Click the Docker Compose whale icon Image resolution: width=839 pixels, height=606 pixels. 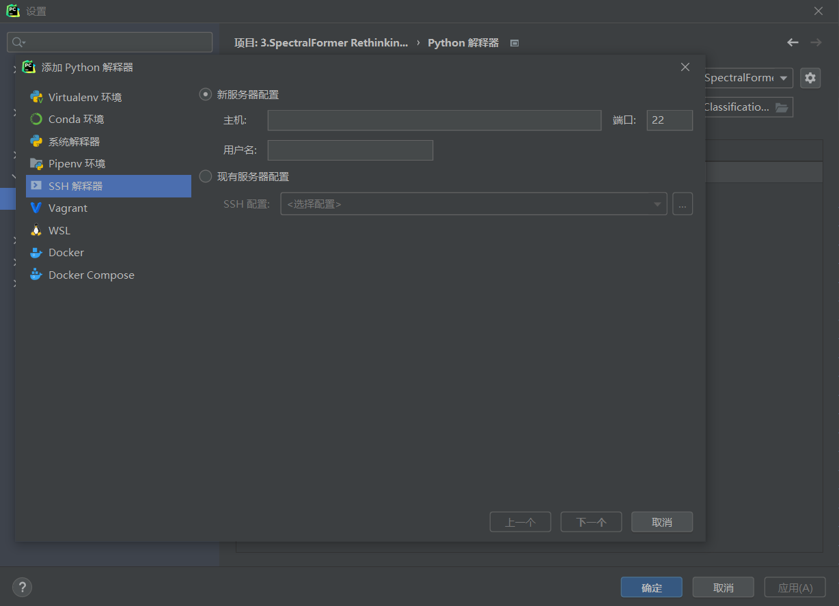click(x=36, y=275)
